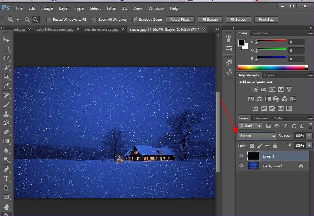Image resolution: width=314 pixels, height=216 pixels.
Task: Add a Brightness/Contrast adjustment
Action: pos(255,90)
